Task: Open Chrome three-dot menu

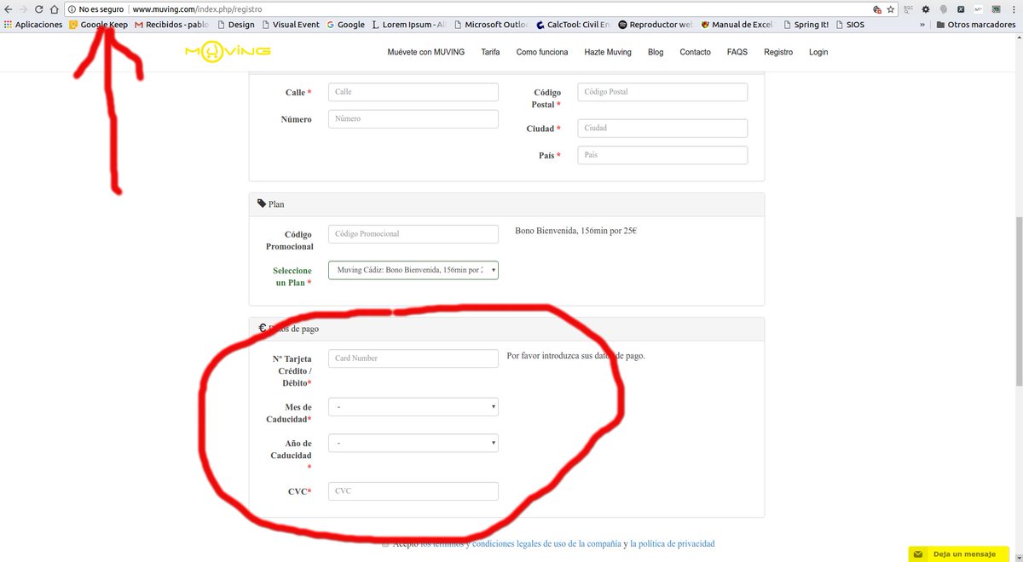Action: [x=1014, y=9]
